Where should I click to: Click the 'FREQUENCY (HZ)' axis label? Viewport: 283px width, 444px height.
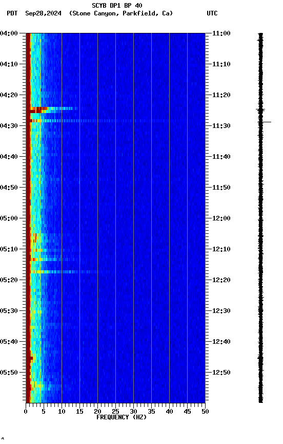tap(122, 418)
